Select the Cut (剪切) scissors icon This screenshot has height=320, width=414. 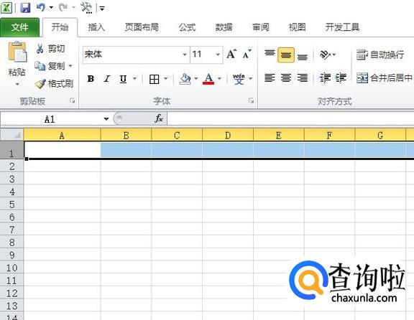tap(40, 49)
